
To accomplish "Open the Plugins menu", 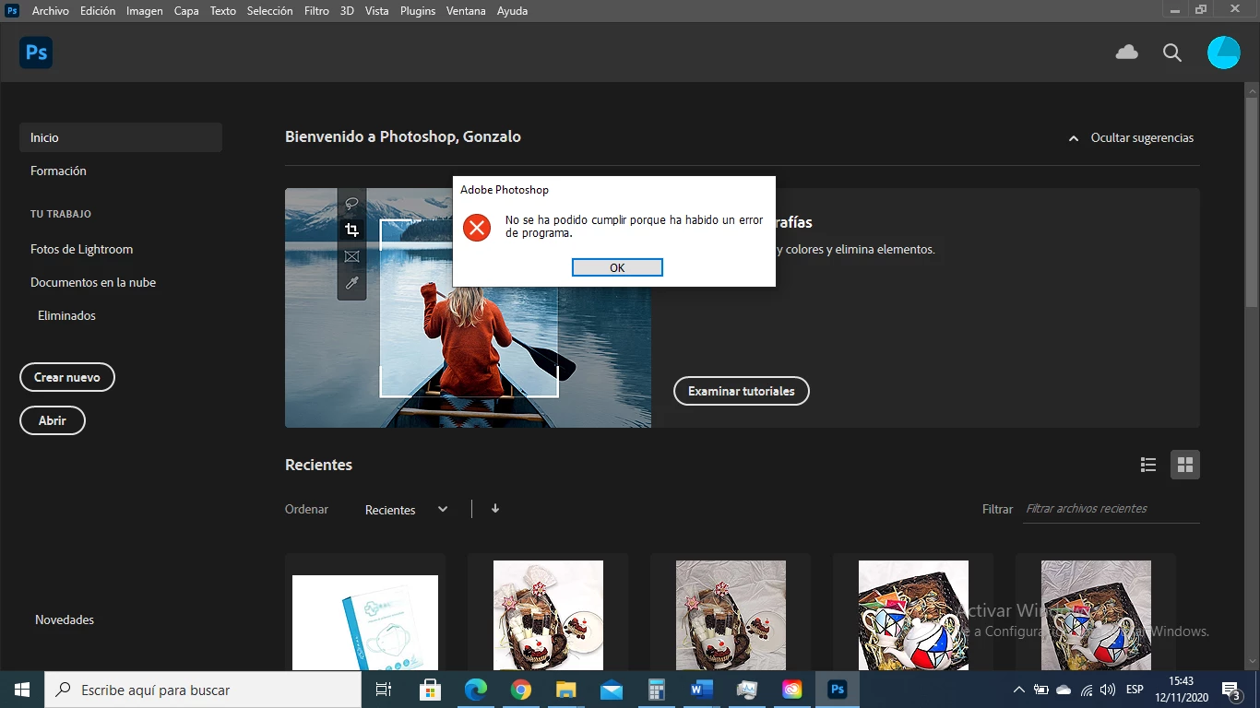I will (x=418, y=11).
